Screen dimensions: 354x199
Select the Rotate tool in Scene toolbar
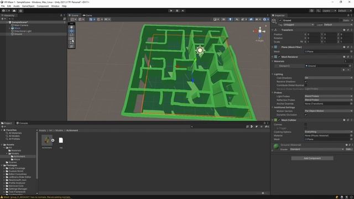click(71, 35)
